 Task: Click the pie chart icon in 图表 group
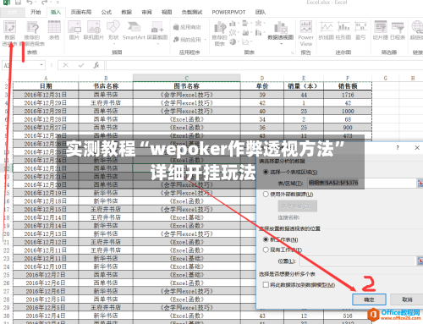coord(233,41)
